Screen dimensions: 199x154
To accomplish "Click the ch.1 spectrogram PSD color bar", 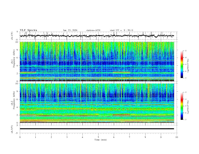I will [182, 64].
